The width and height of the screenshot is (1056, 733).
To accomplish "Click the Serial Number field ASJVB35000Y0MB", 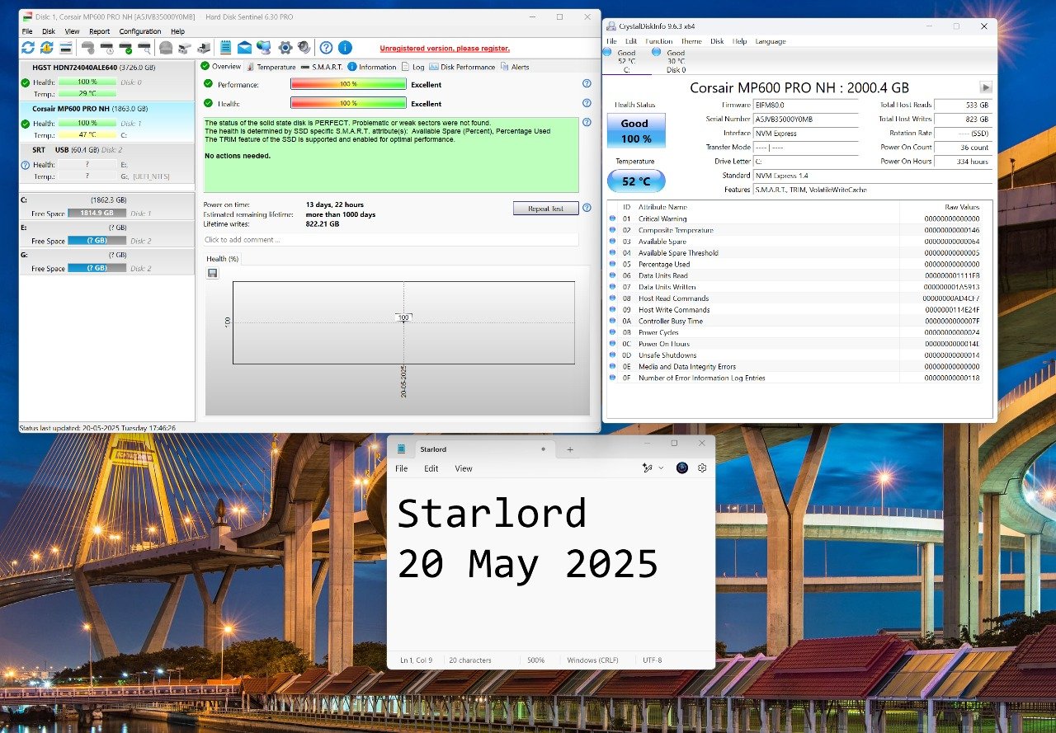I will point(805,119).
